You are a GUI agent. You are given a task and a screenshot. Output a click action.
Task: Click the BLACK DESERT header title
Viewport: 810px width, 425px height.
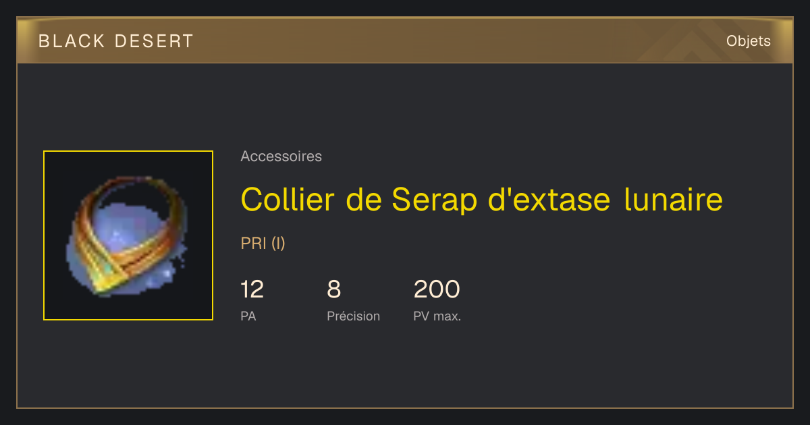[116, 41]
